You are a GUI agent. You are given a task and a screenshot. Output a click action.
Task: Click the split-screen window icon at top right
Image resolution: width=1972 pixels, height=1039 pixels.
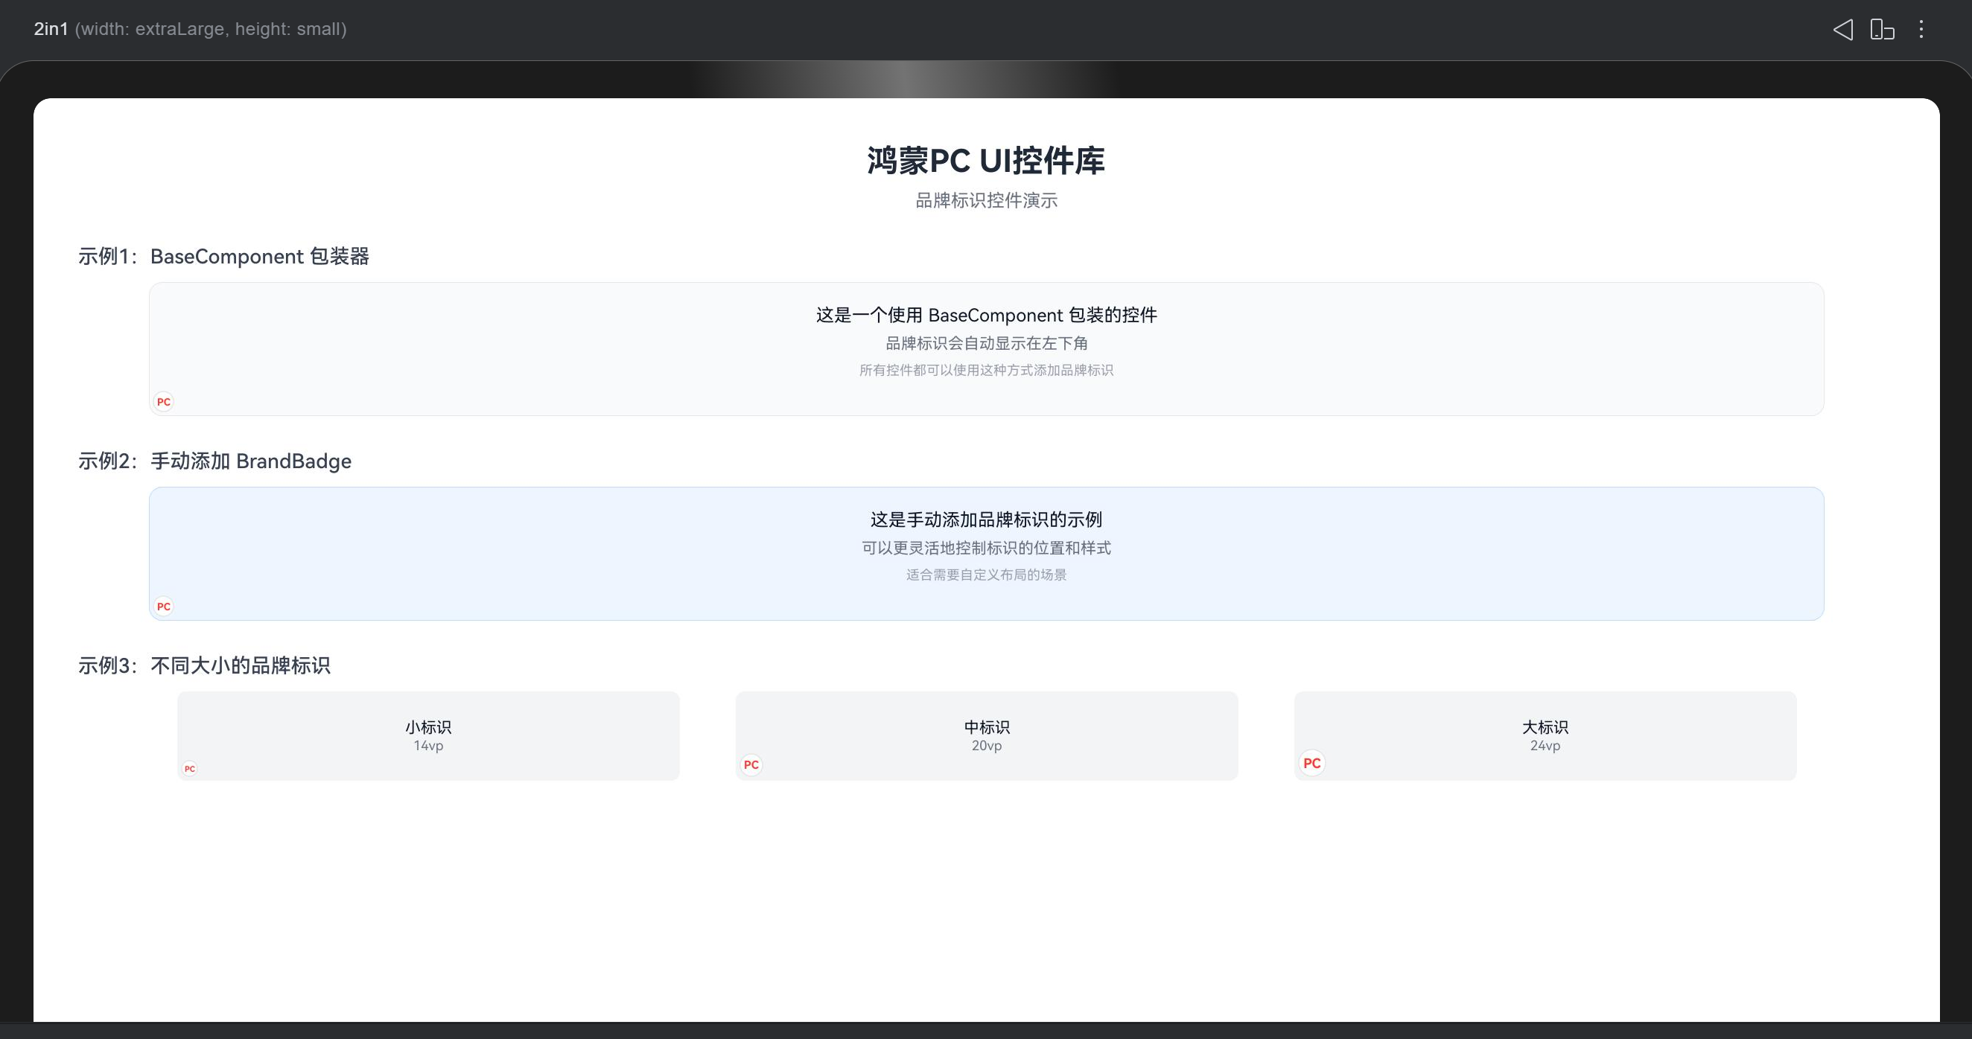[x=1883, y=29]
